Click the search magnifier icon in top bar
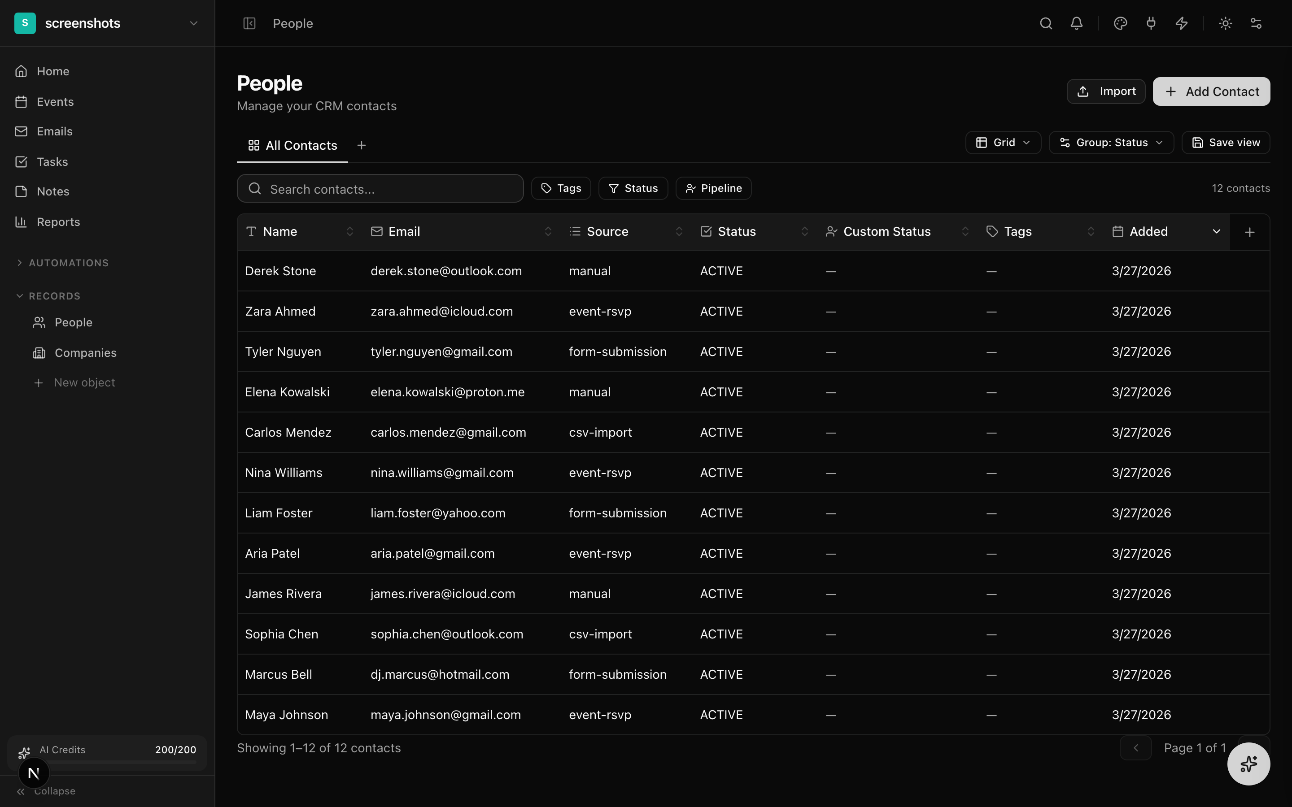Viewport: 1292px width, 807px height. point(1045,23)
